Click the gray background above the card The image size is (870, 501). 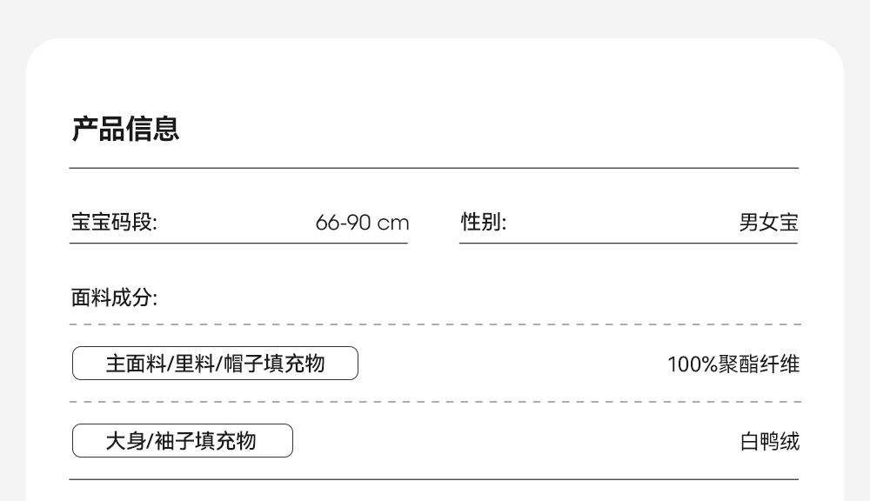point(435,17)
